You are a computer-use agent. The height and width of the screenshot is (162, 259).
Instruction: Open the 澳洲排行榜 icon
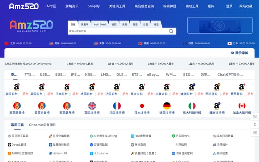[x=217, y=106]
